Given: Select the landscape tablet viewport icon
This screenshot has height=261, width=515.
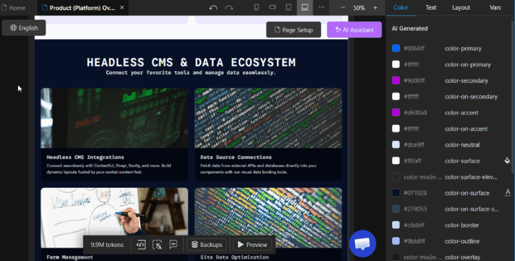Looking at the screenshot, I should click(x=272, y=8).
